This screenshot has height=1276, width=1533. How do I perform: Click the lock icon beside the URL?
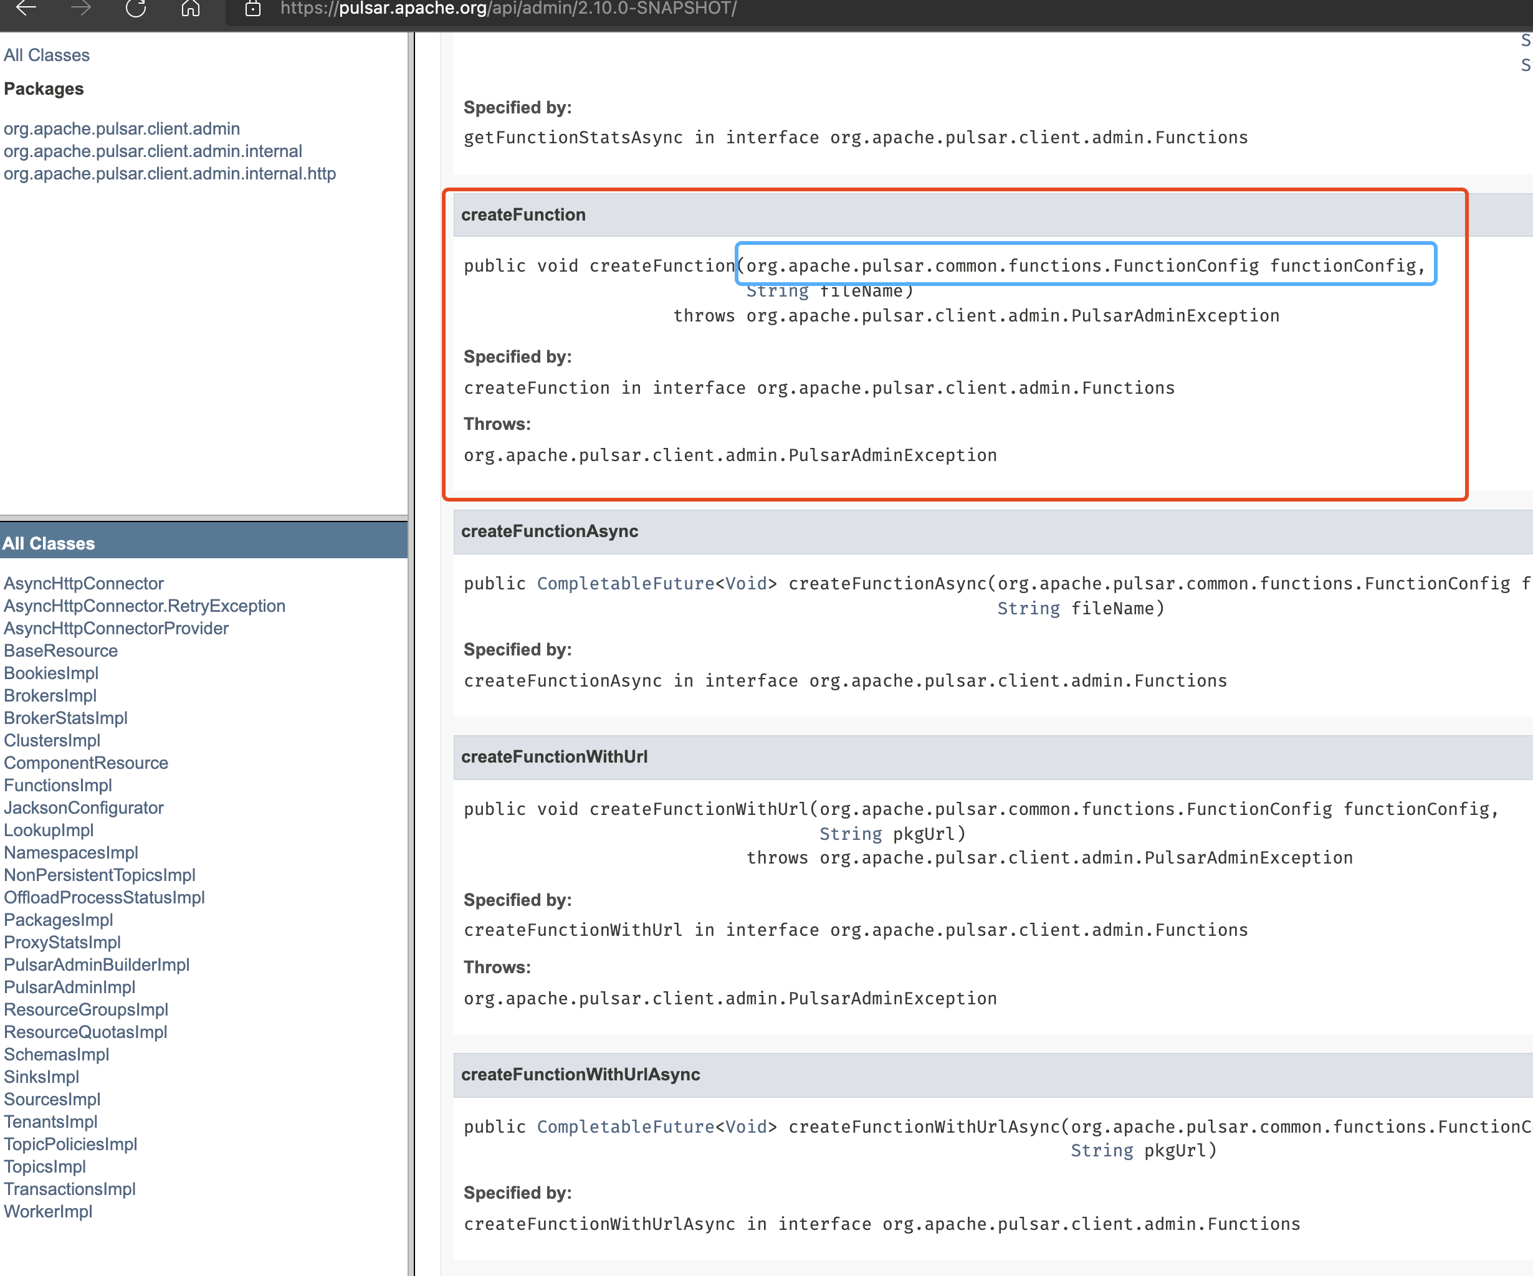(x=252, y=9)
